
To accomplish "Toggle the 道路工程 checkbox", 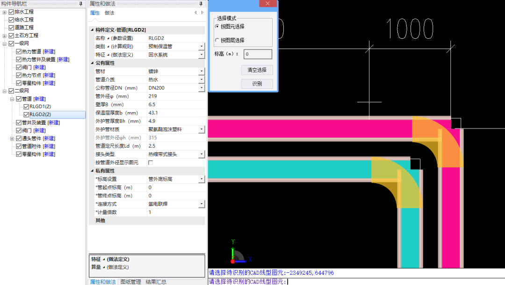I will click(x=11, y=28).
